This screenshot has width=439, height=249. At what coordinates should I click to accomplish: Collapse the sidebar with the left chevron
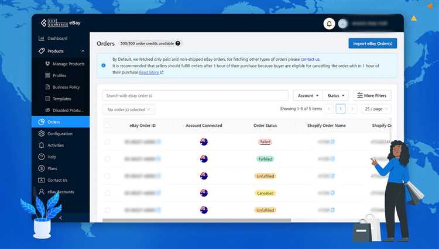tap(60, 217)
